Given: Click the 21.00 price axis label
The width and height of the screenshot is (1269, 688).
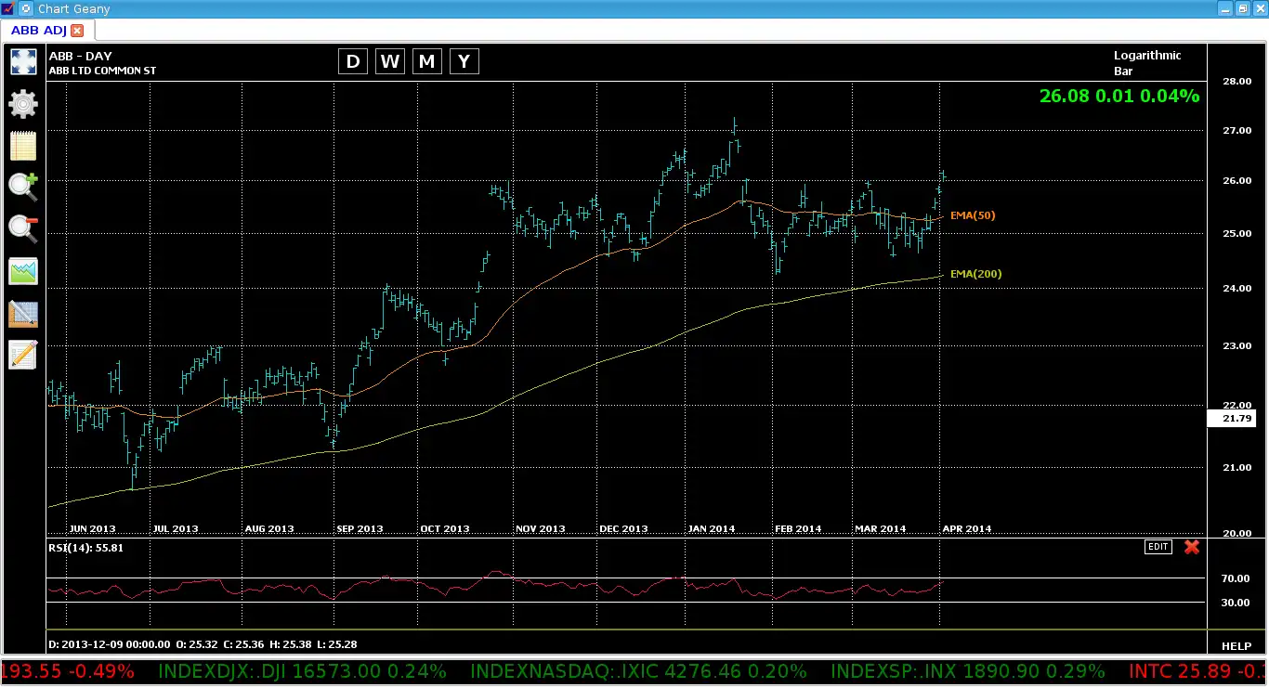Looking at the screenshot, I should [1236, 468].
